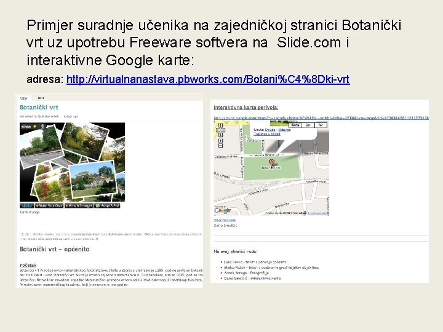
Task: Open the view larger map link below the map
Action: click(225, 220)
